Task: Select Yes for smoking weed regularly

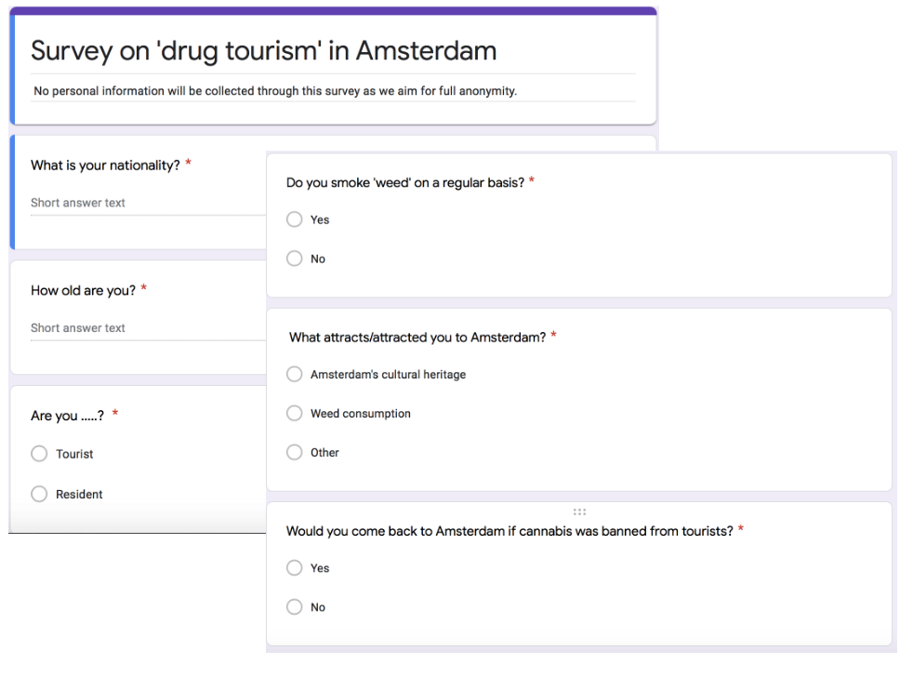Action: [x=295, y=219]
